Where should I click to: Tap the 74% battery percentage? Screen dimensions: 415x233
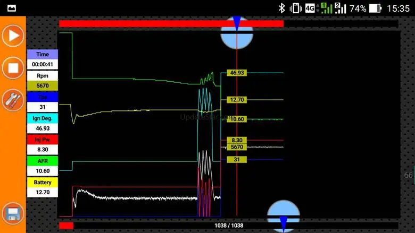click(x=358, y=8)
